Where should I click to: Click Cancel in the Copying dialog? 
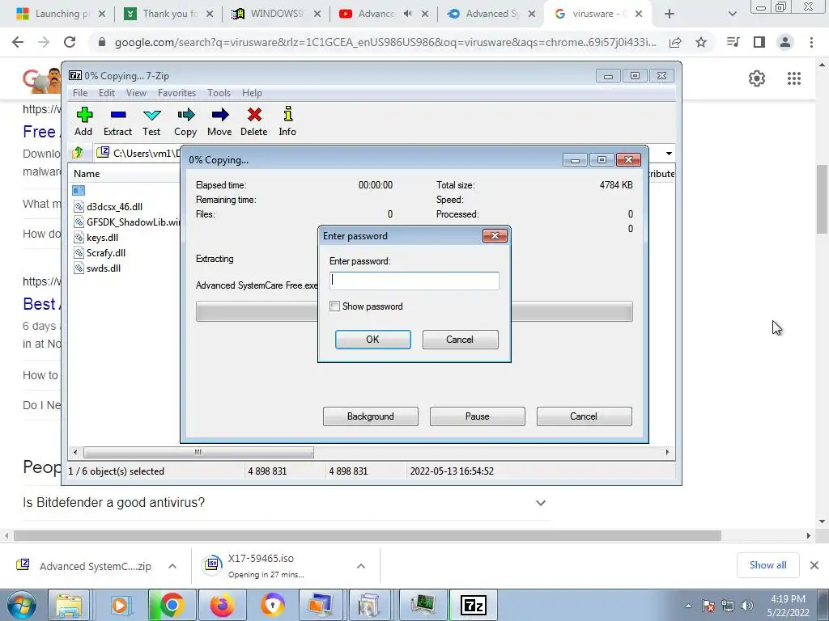[584, 416]
